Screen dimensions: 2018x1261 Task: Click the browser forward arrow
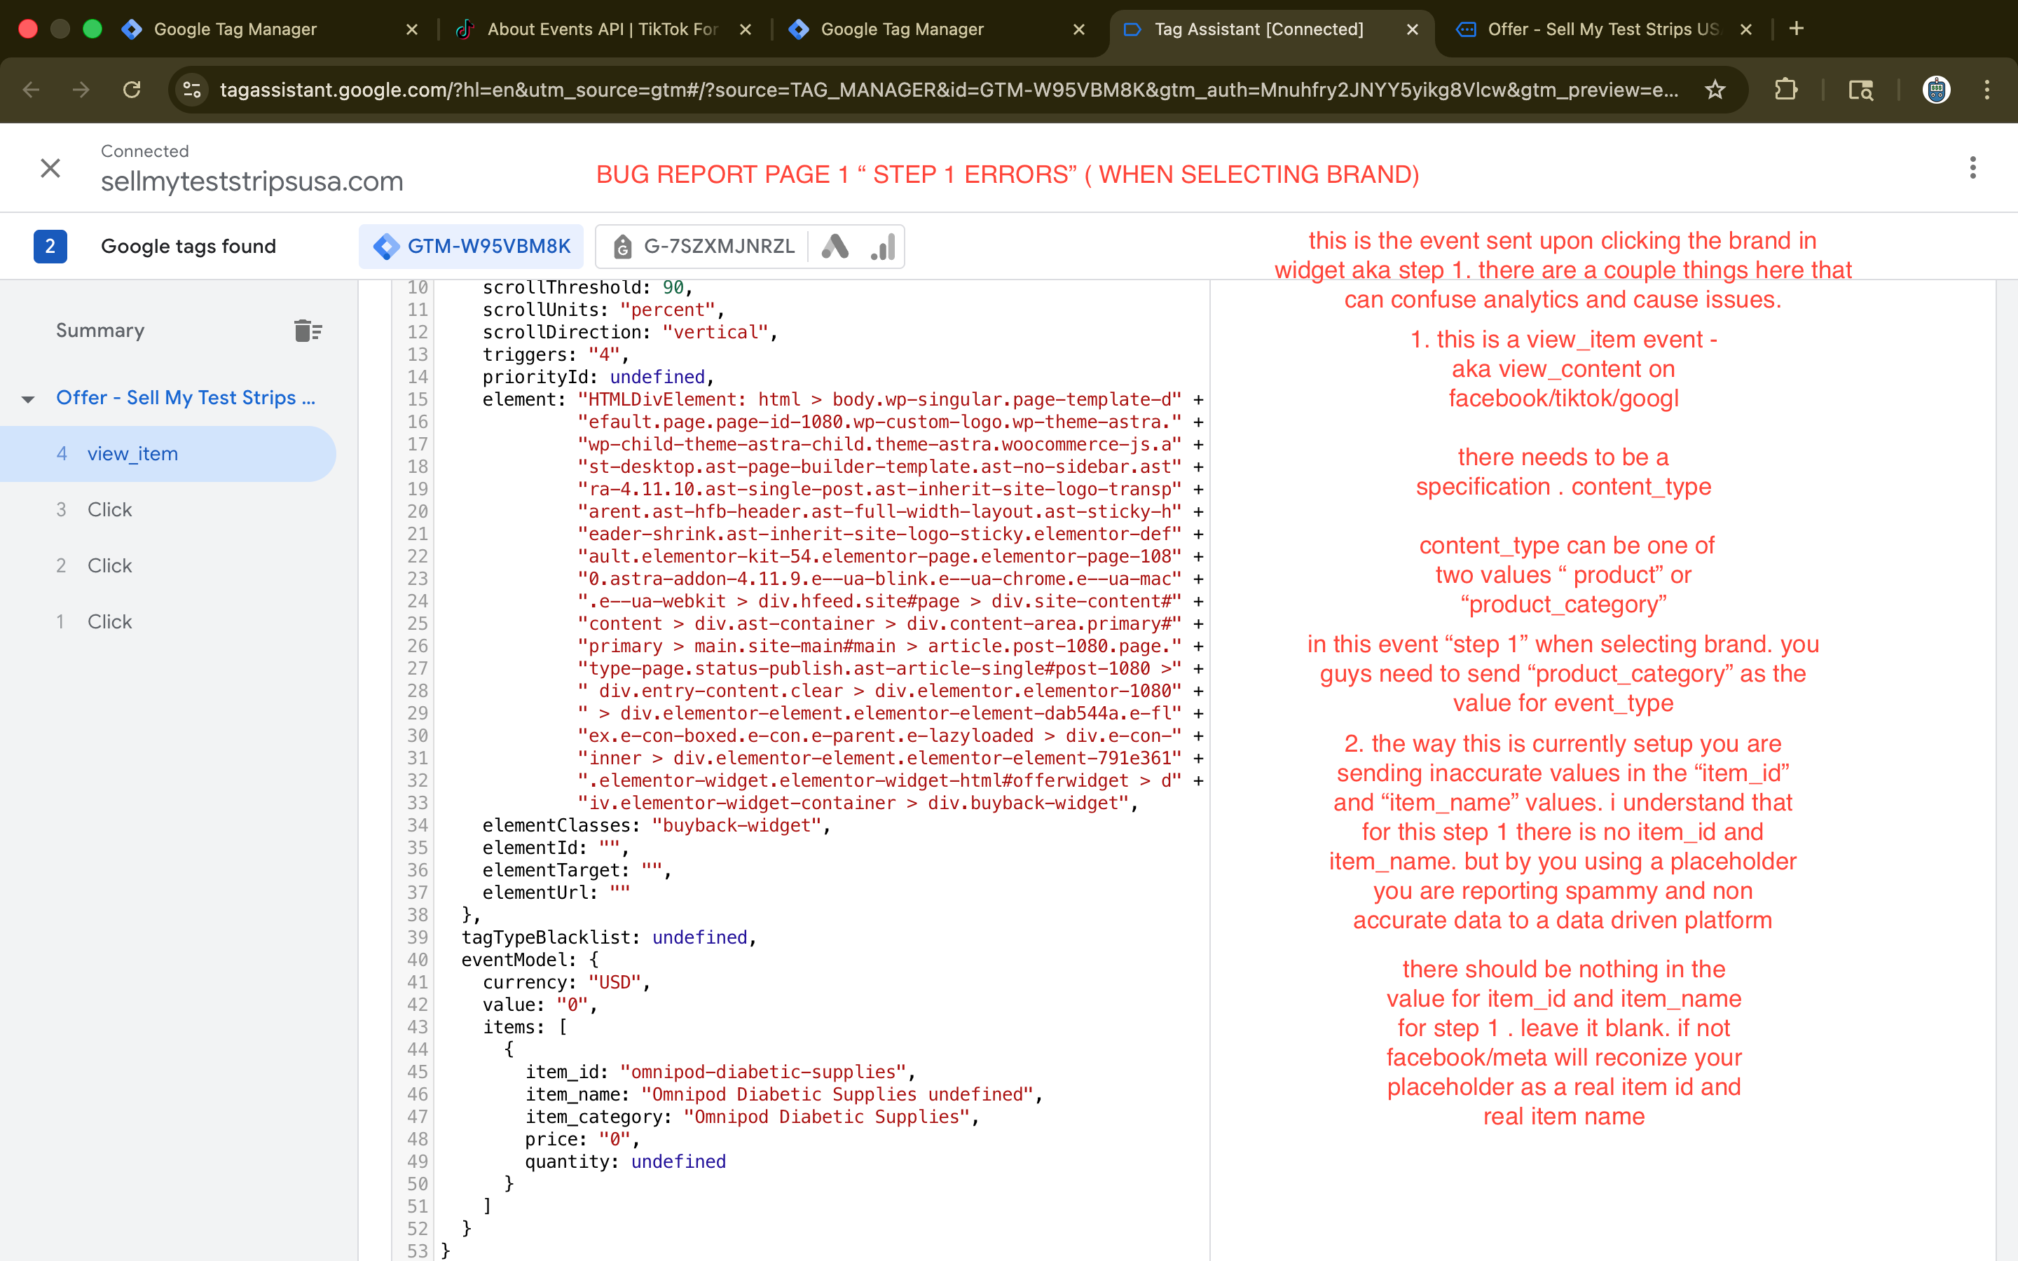81,89
